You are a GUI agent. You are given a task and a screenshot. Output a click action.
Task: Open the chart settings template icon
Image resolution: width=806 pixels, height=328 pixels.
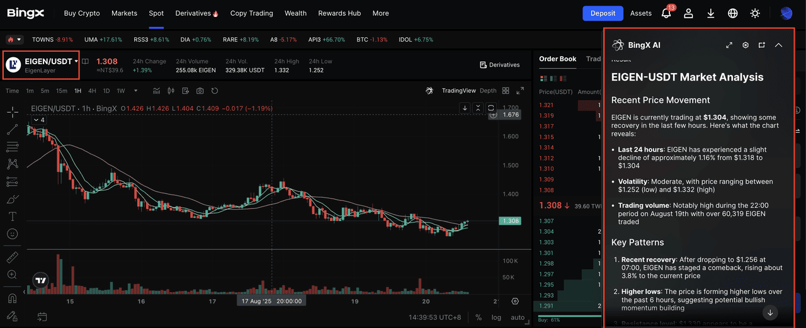click(186, 91)
